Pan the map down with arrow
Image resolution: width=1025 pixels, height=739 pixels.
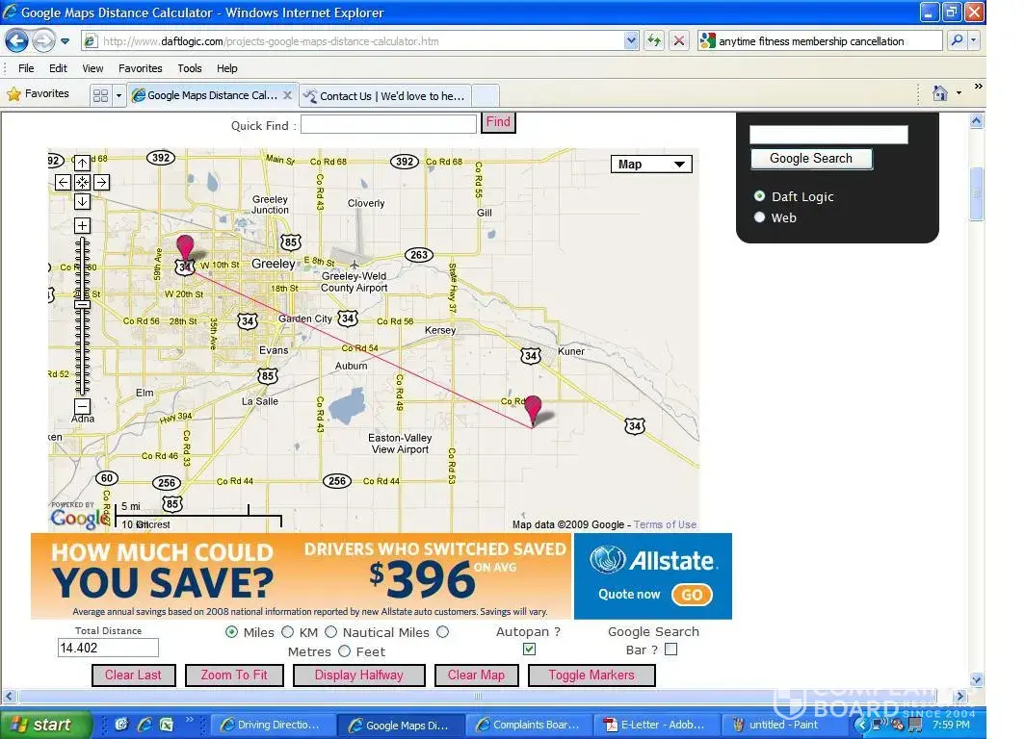click(x=83, y=202)
